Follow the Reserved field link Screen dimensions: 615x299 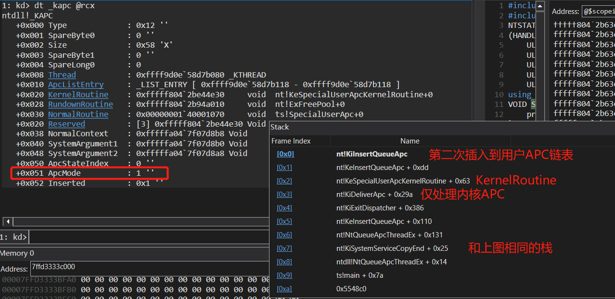coord(66,124)
